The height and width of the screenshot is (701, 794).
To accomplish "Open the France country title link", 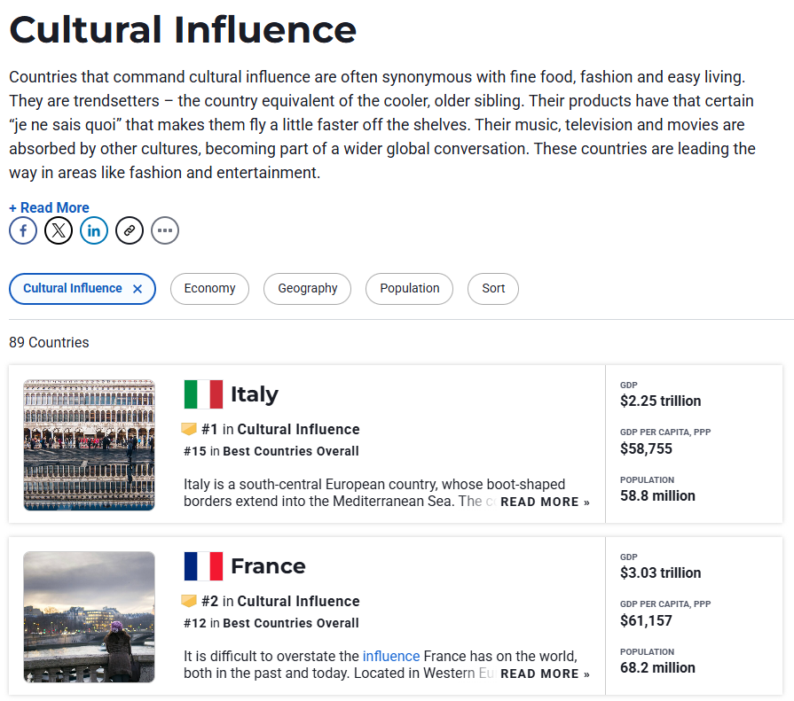I will 267,566.
